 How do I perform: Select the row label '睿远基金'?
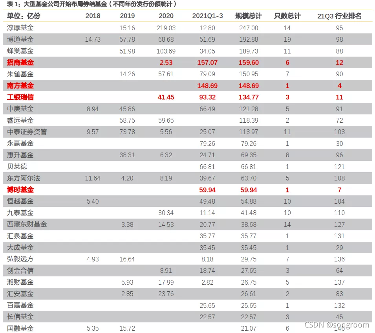click(x=20, y=120)
